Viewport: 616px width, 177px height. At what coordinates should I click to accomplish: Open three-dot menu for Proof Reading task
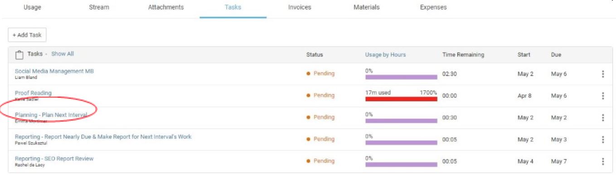602,96
